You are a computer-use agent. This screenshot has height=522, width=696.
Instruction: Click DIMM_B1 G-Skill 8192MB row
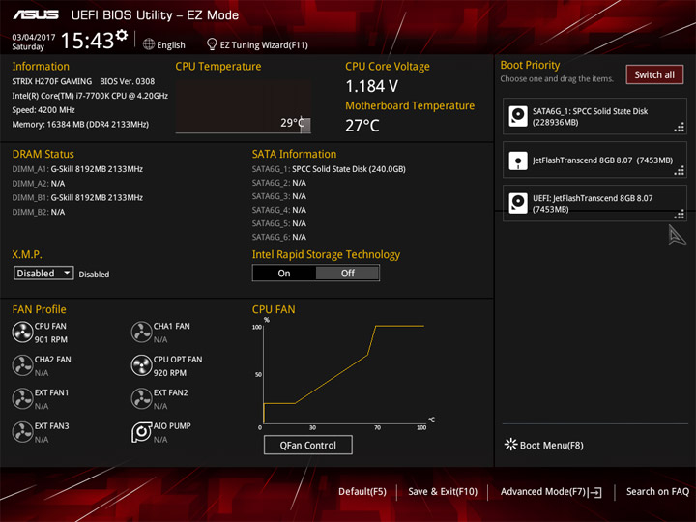77,197
